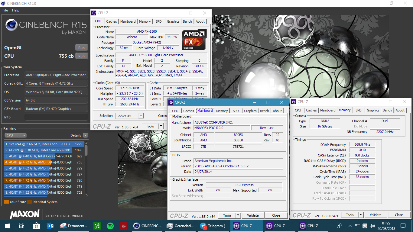Open Task View from the taskbar

click(21, 226)
